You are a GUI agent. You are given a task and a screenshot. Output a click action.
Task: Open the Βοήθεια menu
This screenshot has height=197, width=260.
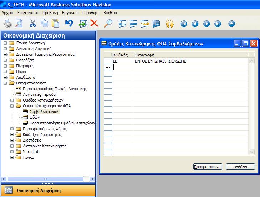click(110, 13)
